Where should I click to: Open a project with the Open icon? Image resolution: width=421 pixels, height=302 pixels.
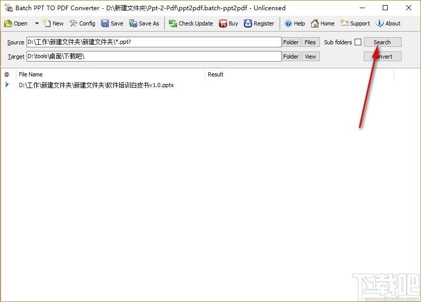(x=16, y=23)
